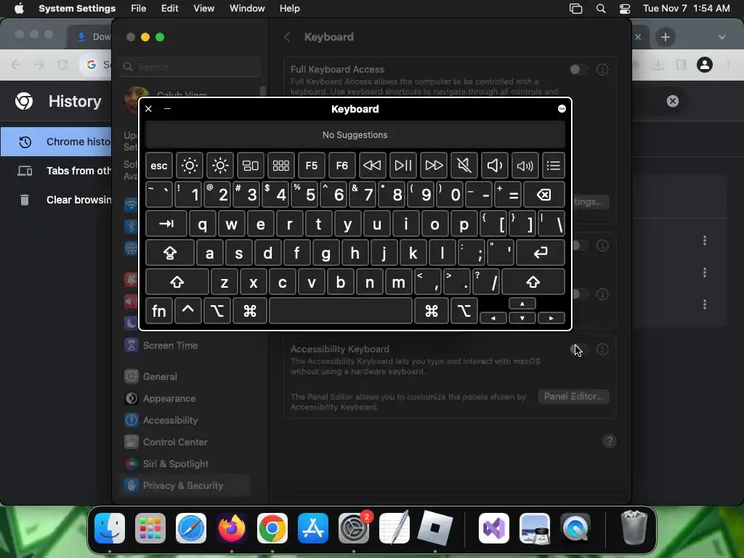Toggle the left shift key
Image resolution: width=744 pixels, height=558 pixels.
[x=177, y=283]
